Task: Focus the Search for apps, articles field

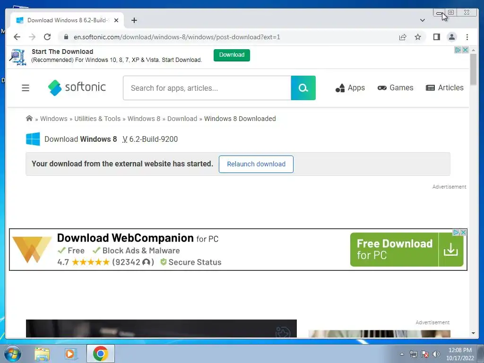Action: tap(207, 88)
